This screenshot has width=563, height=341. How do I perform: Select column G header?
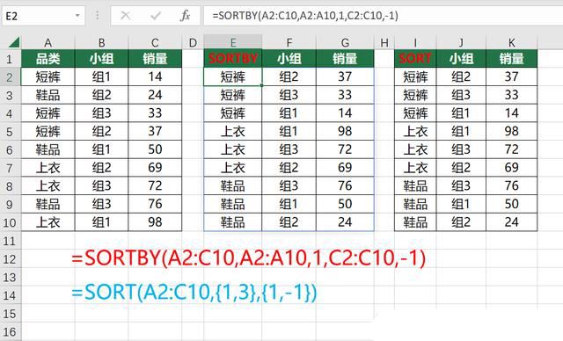[345, 43]
